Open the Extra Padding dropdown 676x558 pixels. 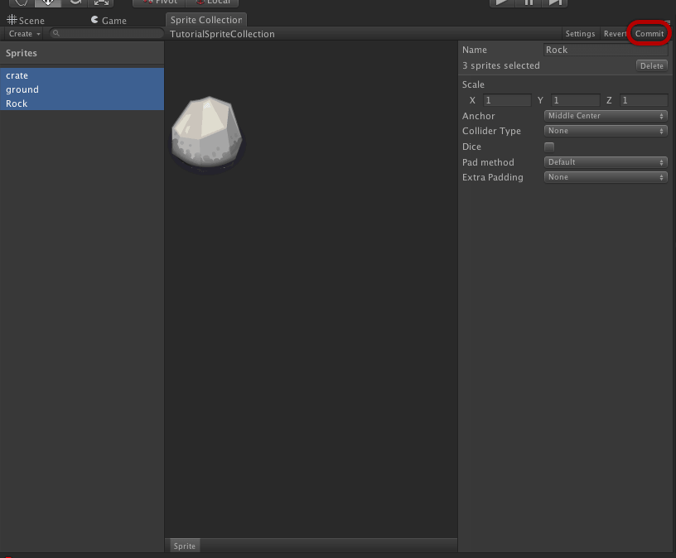pos(606,177)
